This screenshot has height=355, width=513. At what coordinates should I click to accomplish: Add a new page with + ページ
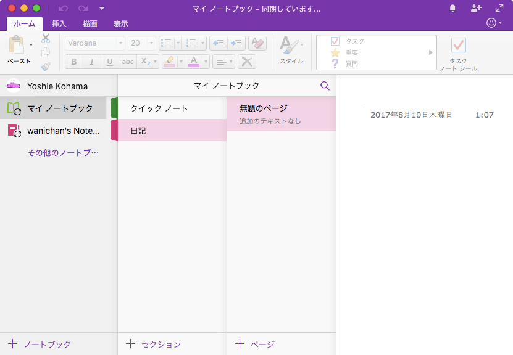[x=254, y=344]
